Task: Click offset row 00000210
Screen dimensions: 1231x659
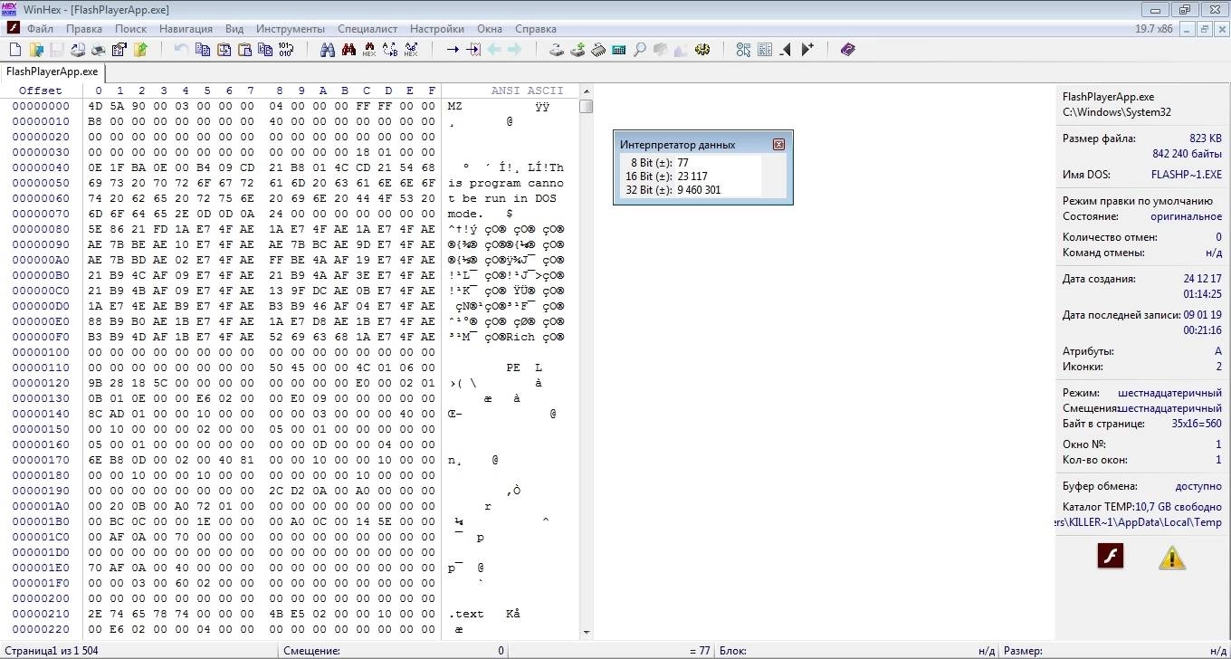Action: point(41,614)
